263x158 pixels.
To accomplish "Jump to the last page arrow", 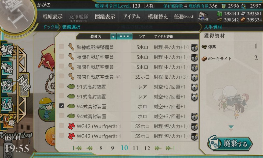I will pos(170,148).
